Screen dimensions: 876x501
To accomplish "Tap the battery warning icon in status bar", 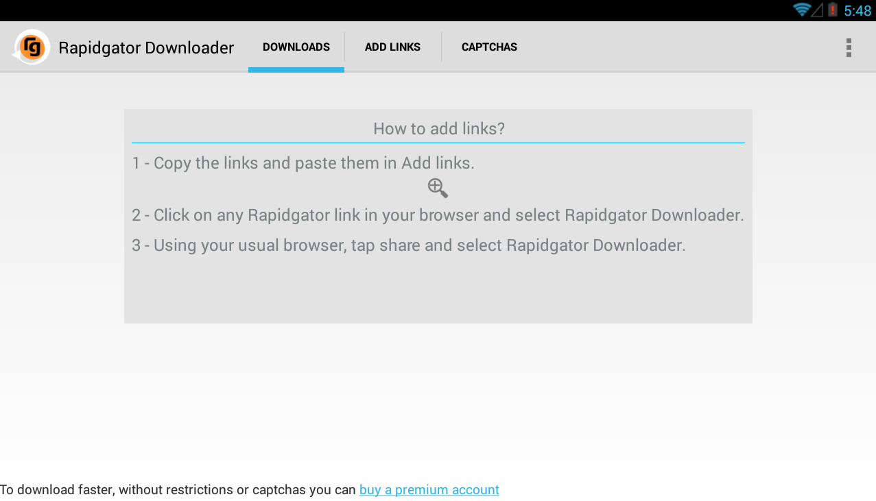I will (x=833, y=10).
